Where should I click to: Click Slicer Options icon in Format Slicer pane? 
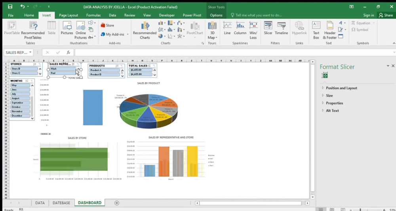pos(325,75)
